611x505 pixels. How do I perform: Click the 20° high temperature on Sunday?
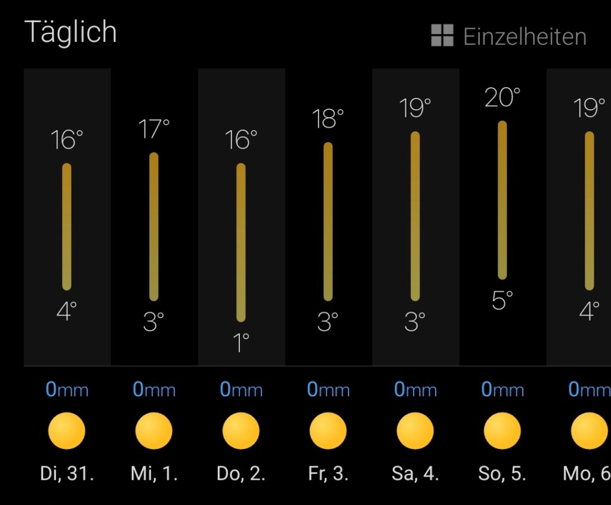(x=502, y=98)
